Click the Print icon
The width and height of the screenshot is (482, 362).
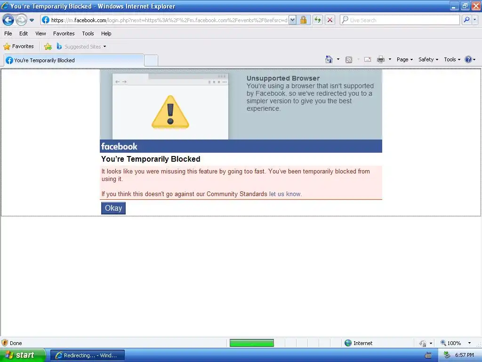click(380, 59)
